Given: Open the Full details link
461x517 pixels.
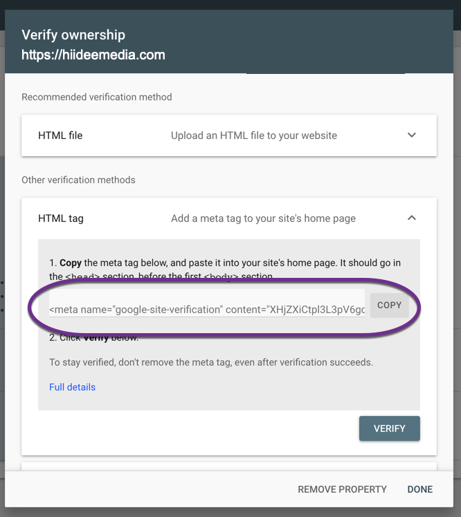Looking at the screenshot, I should pos(72,387).
